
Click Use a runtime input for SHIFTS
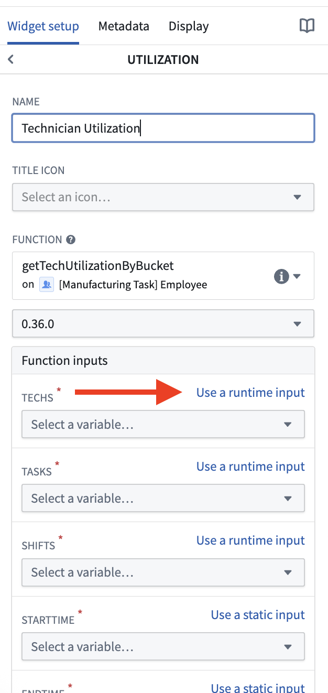coord(250,540)
